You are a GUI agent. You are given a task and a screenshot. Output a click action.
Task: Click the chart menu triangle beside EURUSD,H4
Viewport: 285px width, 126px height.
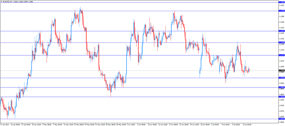[x=2, y=1]
